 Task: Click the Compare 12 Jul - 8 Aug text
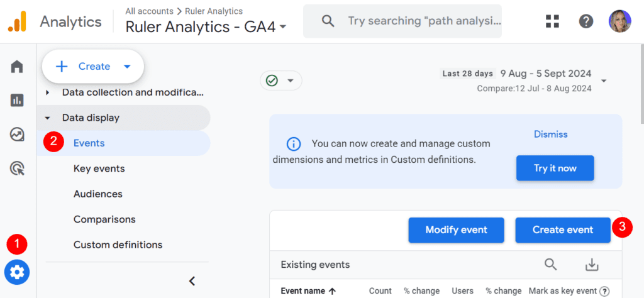[x=534, y=88]
